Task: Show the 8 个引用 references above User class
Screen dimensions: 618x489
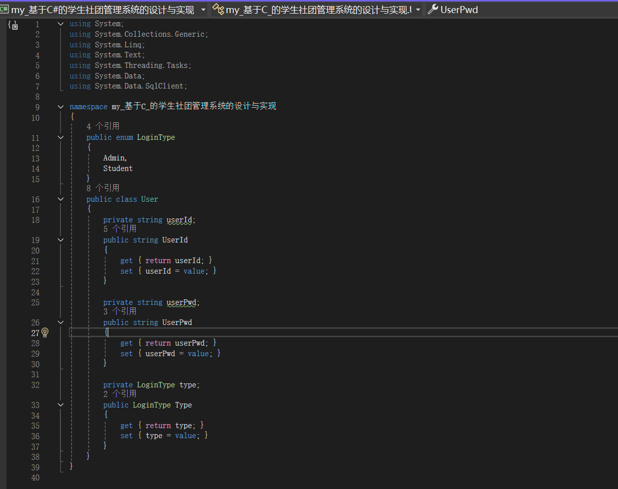Action: tap(103, 188)
